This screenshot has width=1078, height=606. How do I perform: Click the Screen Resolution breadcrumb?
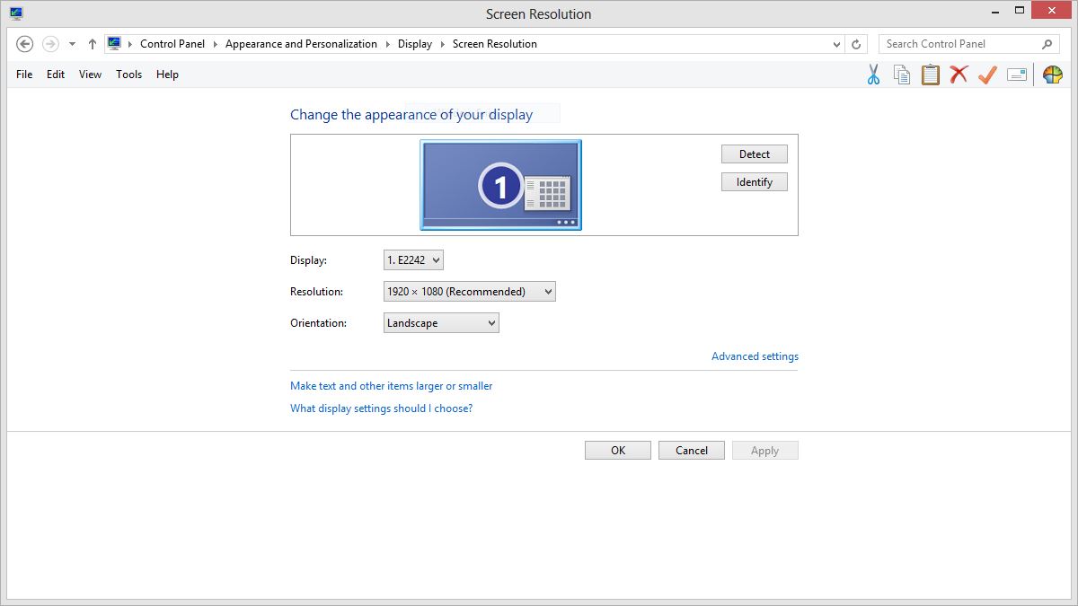pos(495,44)
